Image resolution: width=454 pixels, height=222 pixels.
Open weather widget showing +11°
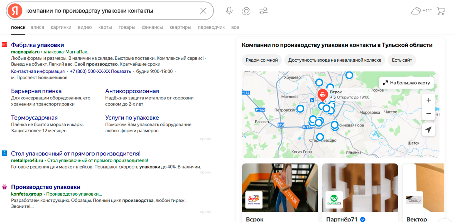click(421, 11)
